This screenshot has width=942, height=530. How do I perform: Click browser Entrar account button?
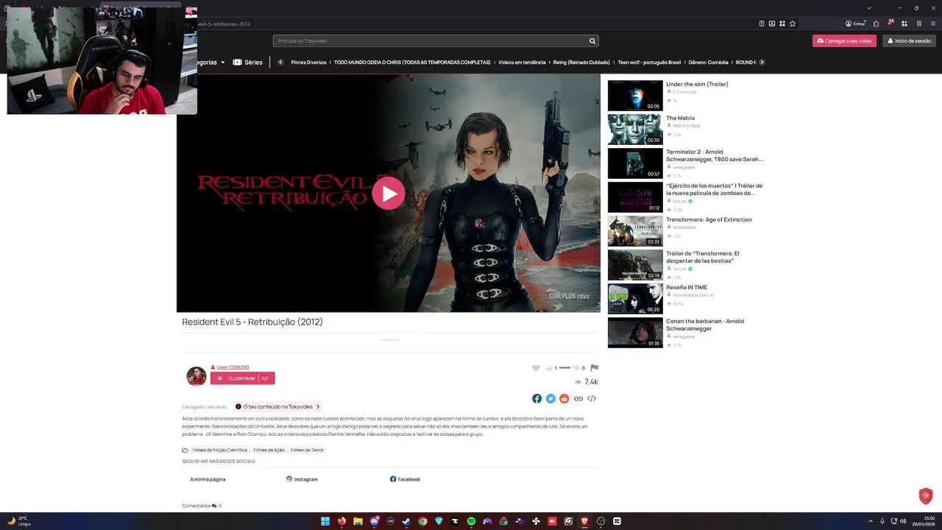(x=856, y=24)
